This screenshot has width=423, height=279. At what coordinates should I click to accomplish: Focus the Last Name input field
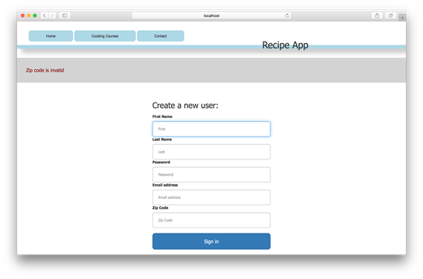[211, 152]
